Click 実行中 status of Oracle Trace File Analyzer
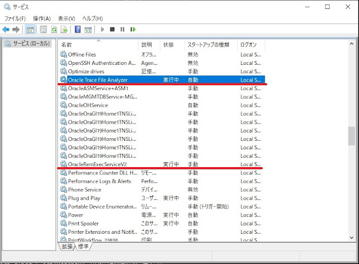This screenshot has width=359, height=264. (171, 80)
